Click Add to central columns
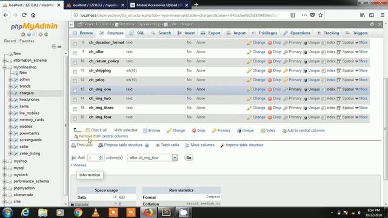The width and height of the screenshot is (388, 218). [303, 131]
